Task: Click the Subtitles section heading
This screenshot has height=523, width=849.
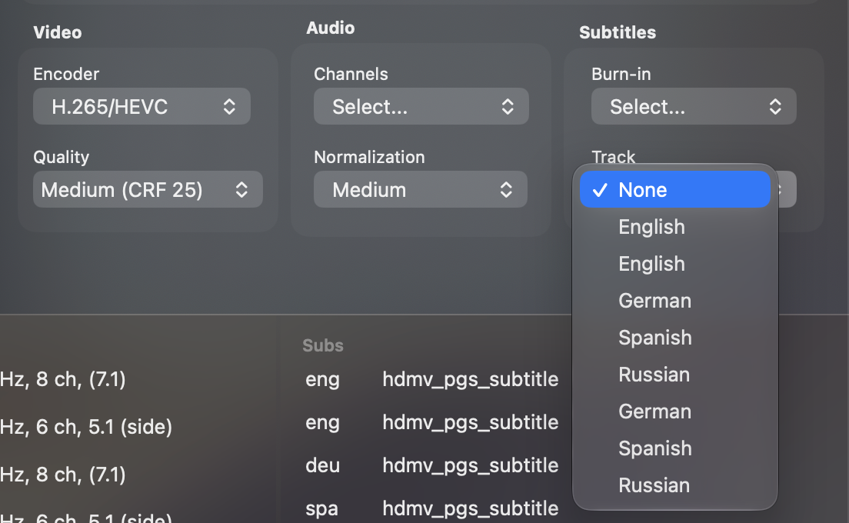Action: [x=618, y=32]
